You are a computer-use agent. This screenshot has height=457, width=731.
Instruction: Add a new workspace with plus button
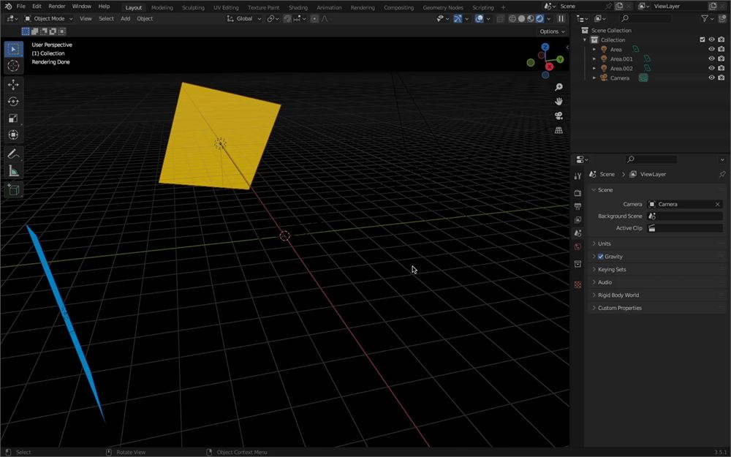coord(503,7)
